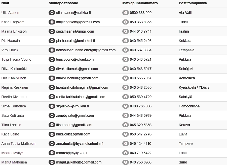Open email link ritvakalliomaki@gmail.com
The height and width of the screenshot is (165, 227).
(77, 69)
